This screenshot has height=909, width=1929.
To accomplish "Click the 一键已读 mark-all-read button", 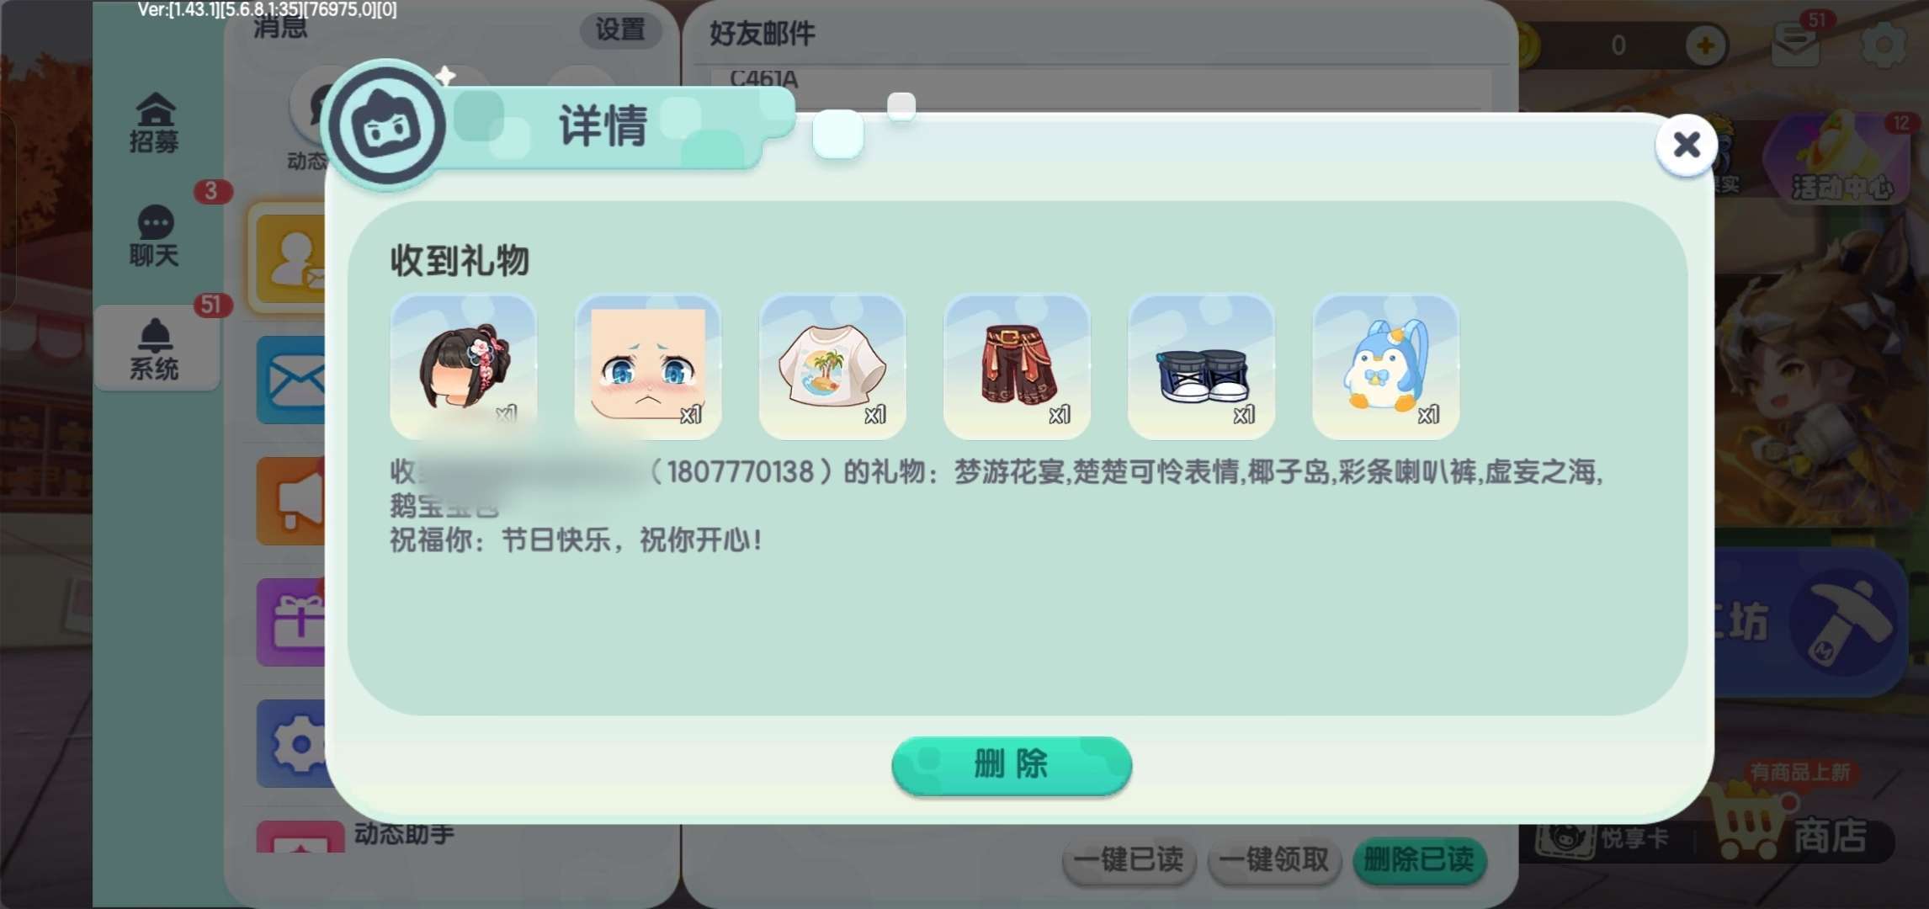I will coord(1129,859).
